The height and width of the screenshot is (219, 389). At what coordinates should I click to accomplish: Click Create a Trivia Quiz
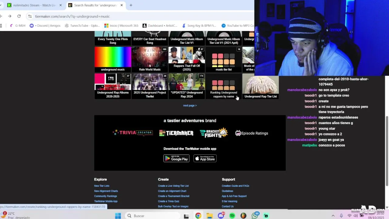(x=169, y=201)
